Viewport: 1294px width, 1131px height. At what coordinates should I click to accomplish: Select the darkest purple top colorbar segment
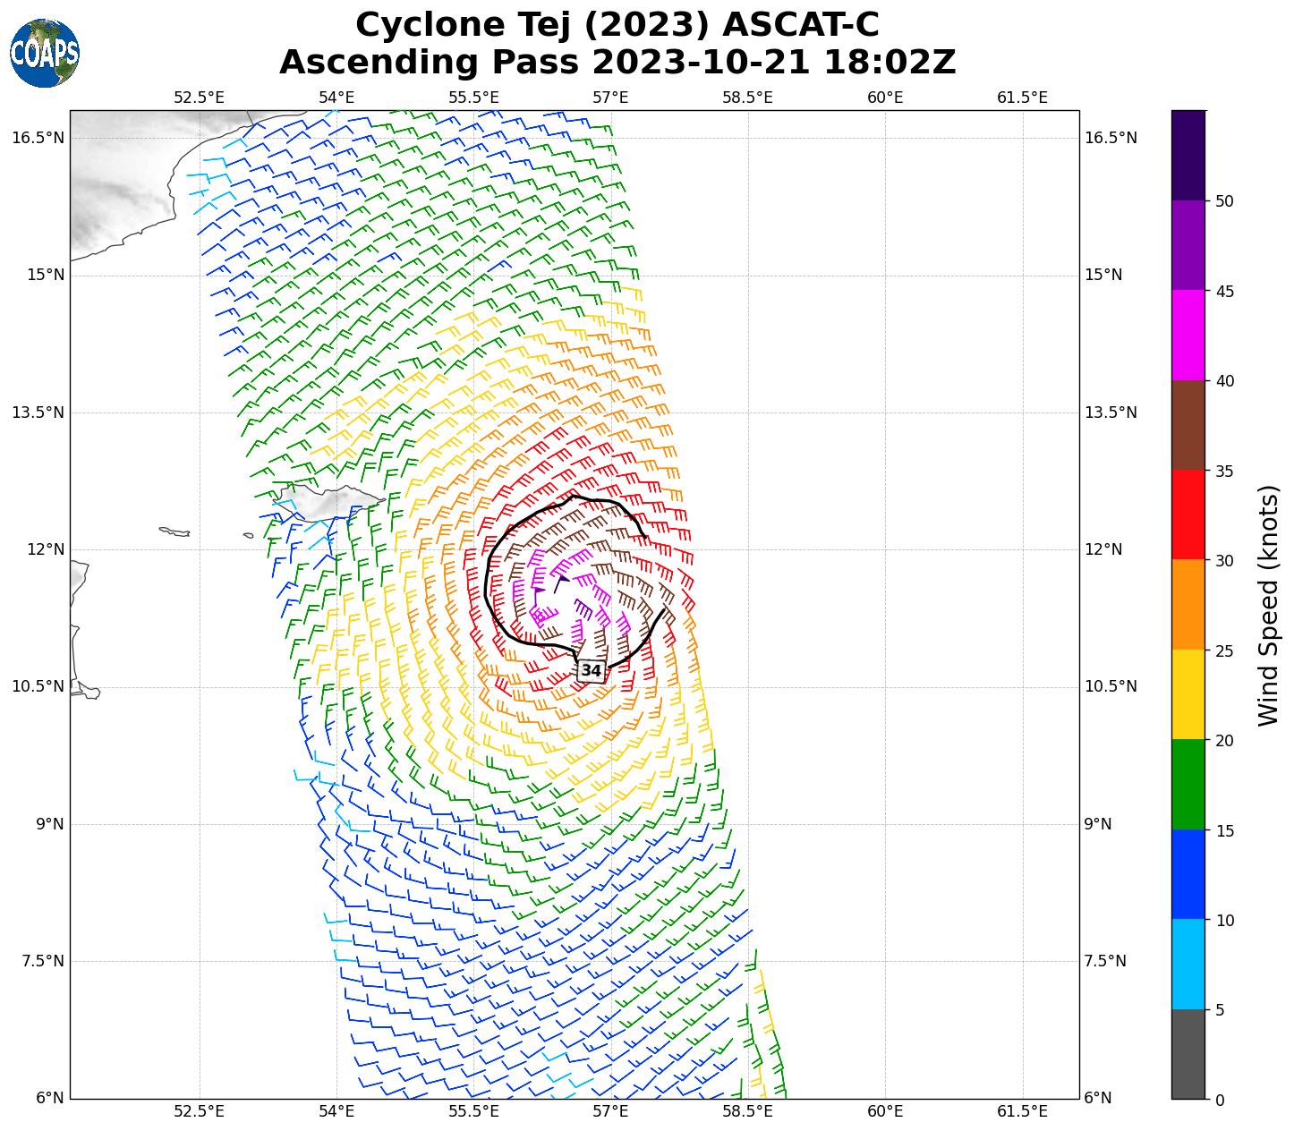[x=1188, y=155]
